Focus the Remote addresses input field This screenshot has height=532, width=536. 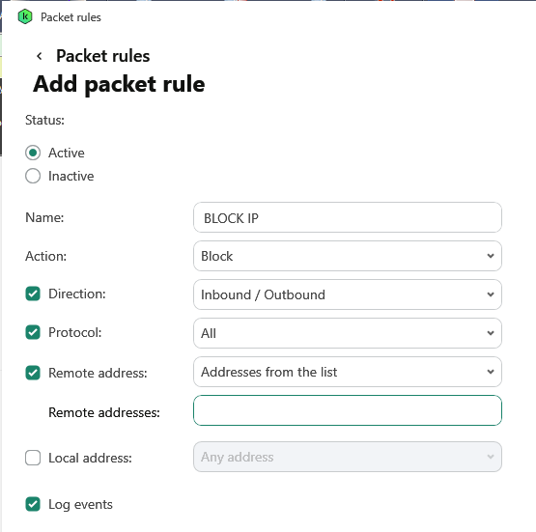click(x=348, y=410)
